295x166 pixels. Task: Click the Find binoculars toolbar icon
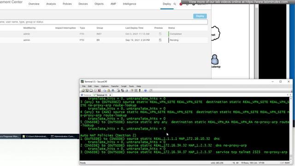(x=113, y=90)
